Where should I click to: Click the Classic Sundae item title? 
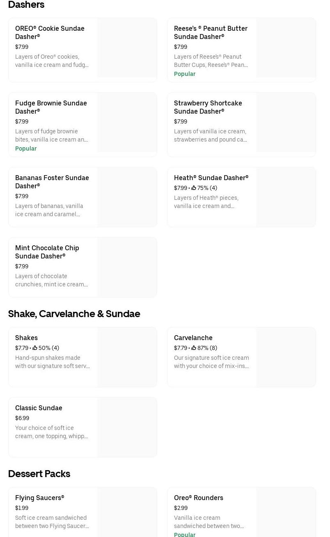(x=39, y=408)
